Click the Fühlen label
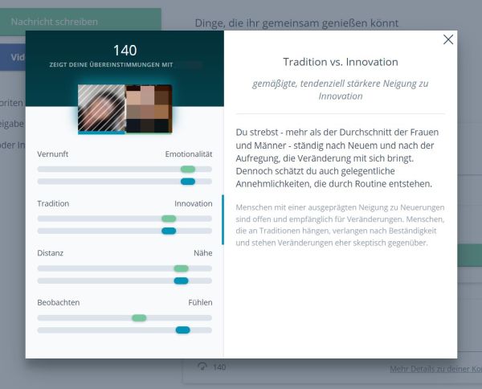 [200, 302]
